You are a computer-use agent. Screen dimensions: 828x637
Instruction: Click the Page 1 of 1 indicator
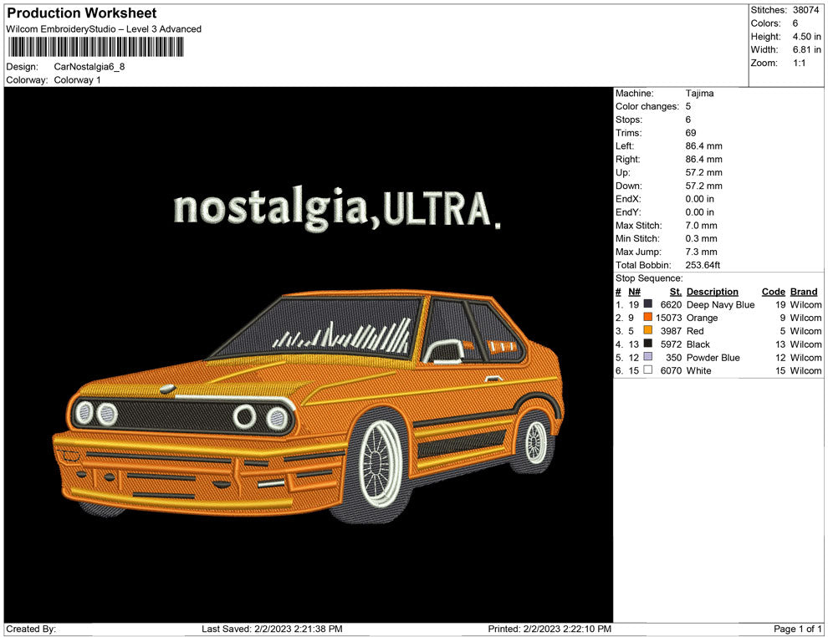coord(798,629)
